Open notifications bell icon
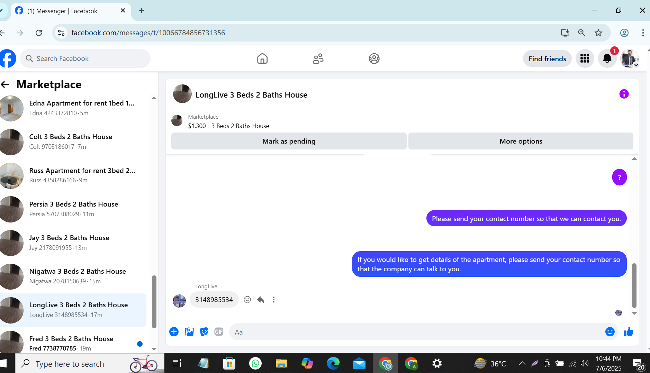The width and height of the screenshot is (650, 373). pyautogui.click(x=607, y=58)
